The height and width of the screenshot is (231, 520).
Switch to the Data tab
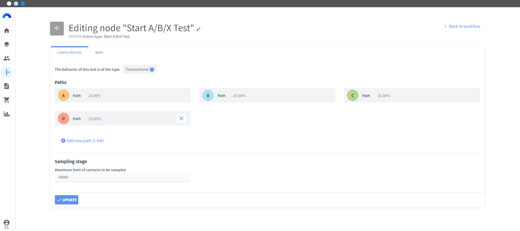[x=99, y=53]
